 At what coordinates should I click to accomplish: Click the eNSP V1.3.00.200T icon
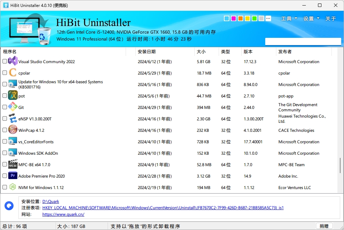pos(13,118)
